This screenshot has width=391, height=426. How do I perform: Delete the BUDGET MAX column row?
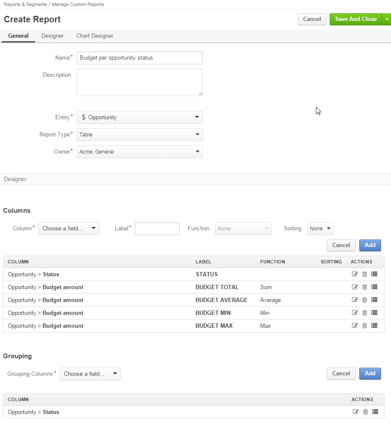point(365,326)
